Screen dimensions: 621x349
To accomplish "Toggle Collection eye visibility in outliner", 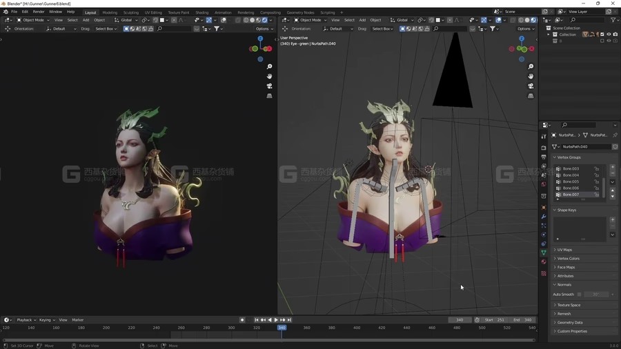I will [609, 34].
